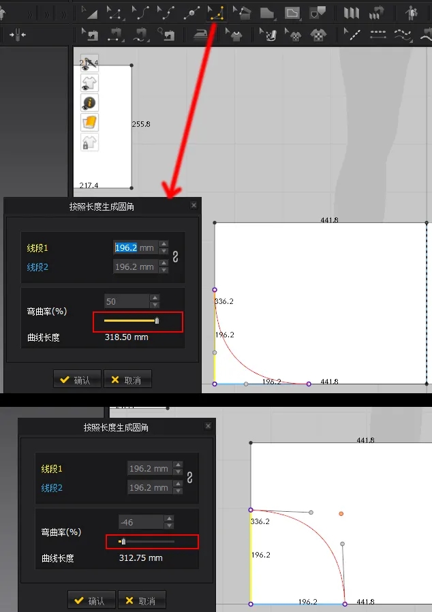Click the 弯曲率 field showing 50
The height and width of the screenshot is (612, 432).
(x=127, y=302)
